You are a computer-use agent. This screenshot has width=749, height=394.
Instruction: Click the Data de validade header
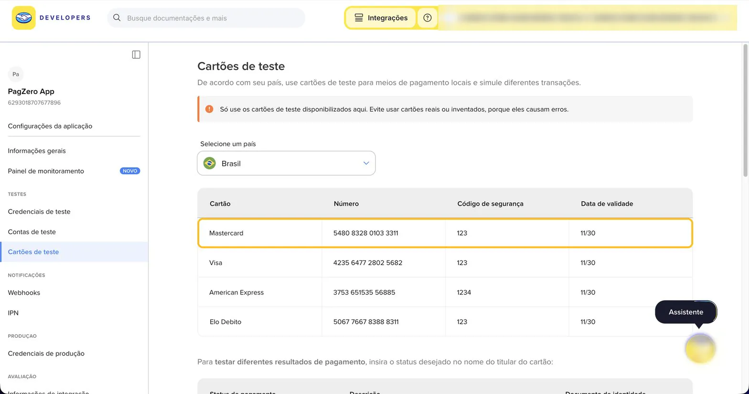coord(607,203)
